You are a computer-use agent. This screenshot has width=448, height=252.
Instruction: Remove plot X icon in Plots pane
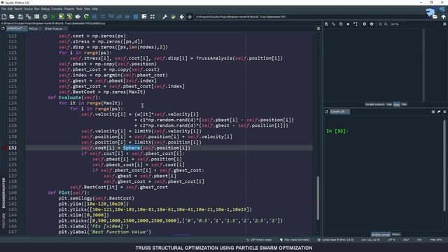coord(348,24)
